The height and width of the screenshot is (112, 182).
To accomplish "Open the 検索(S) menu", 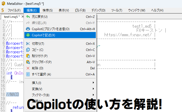I will pyautogui.click(x=47, y=10).
